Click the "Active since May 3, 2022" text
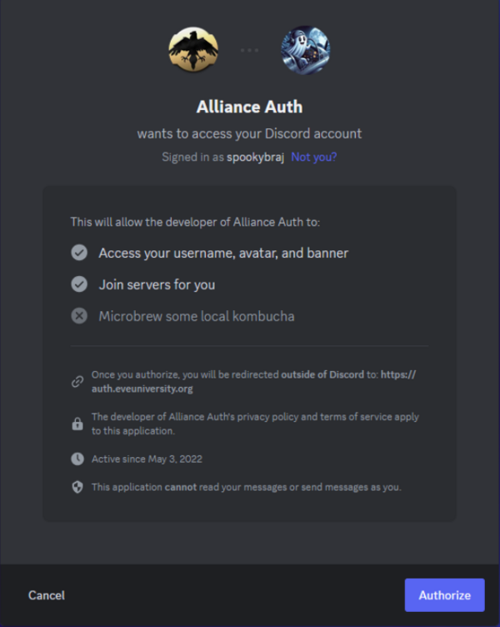 147,459
